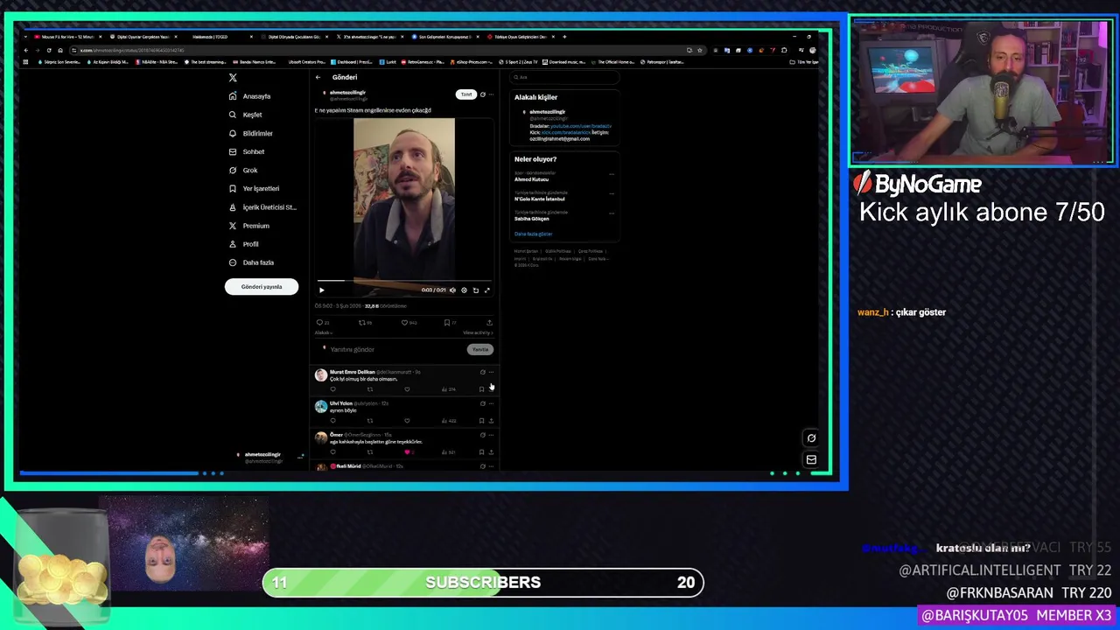Image resolution: width=1120 pixels, height=630 pixels.
Task: Bookmark Ömer's reply
Action: pos(481,452)
